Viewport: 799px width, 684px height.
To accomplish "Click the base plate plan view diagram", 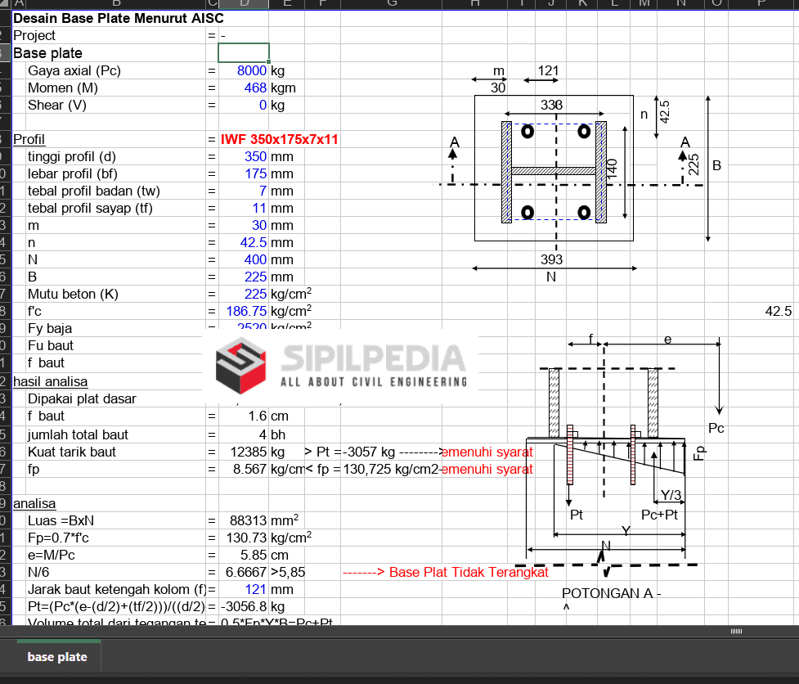I will [x=554, y=169].
